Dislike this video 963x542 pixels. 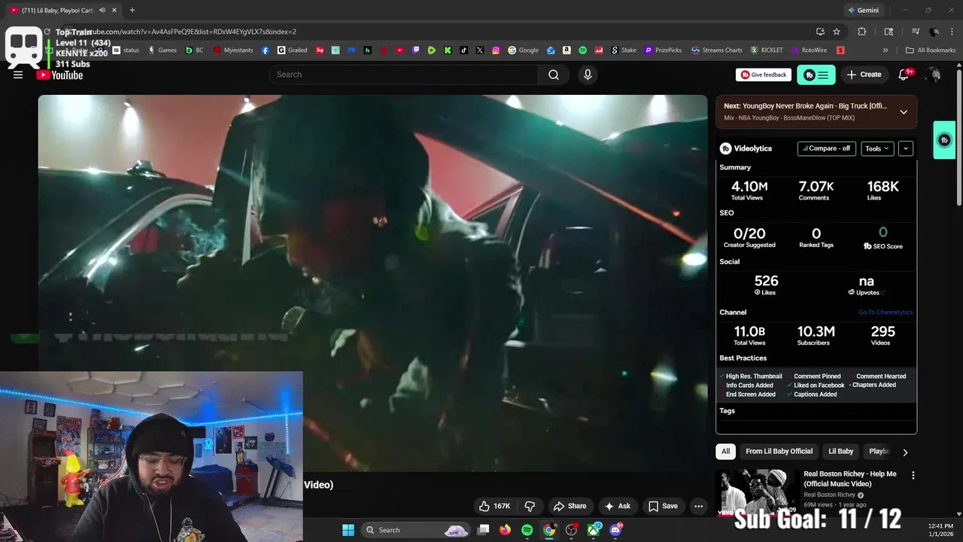[x=530, y=506]
